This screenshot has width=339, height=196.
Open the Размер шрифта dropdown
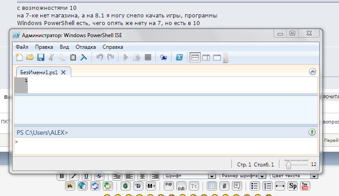[x=243, y=176]
